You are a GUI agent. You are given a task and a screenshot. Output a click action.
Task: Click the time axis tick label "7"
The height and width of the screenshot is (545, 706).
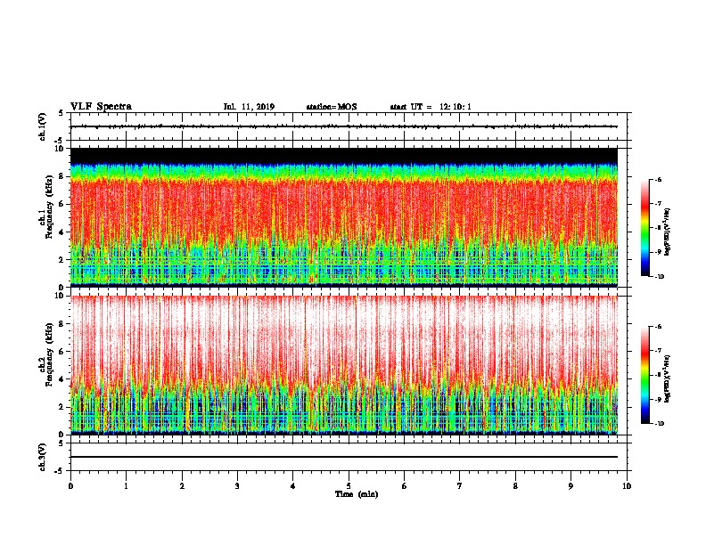click(460, 485)
